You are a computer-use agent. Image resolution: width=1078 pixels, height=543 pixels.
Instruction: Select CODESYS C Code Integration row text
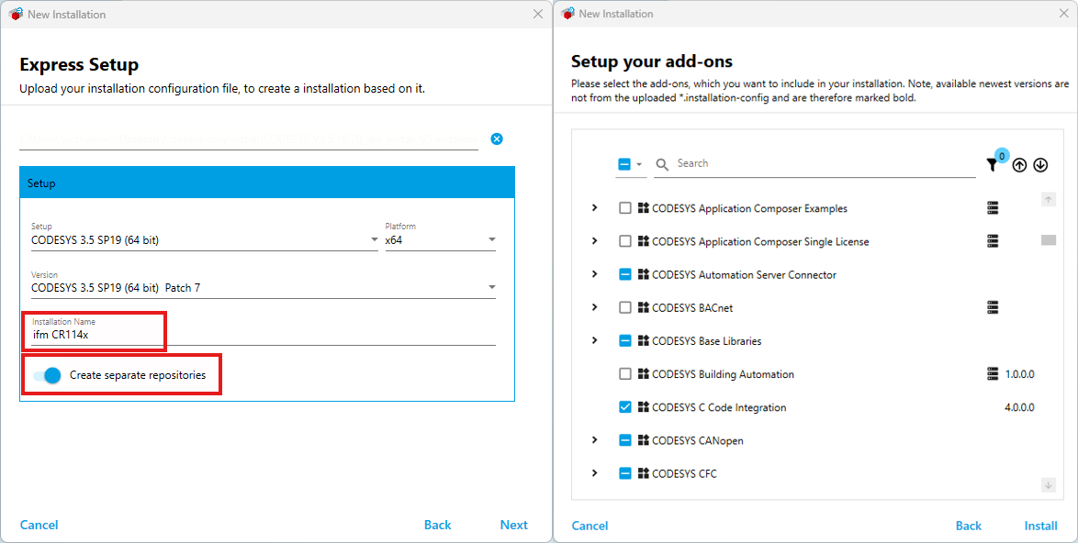click(719, 407)
